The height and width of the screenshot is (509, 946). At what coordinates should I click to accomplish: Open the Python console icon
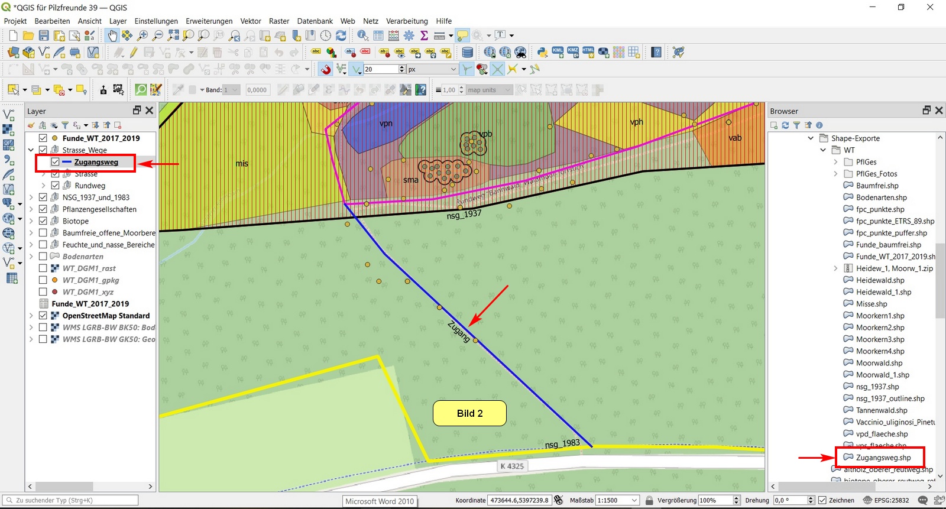(x=542, y=52)
